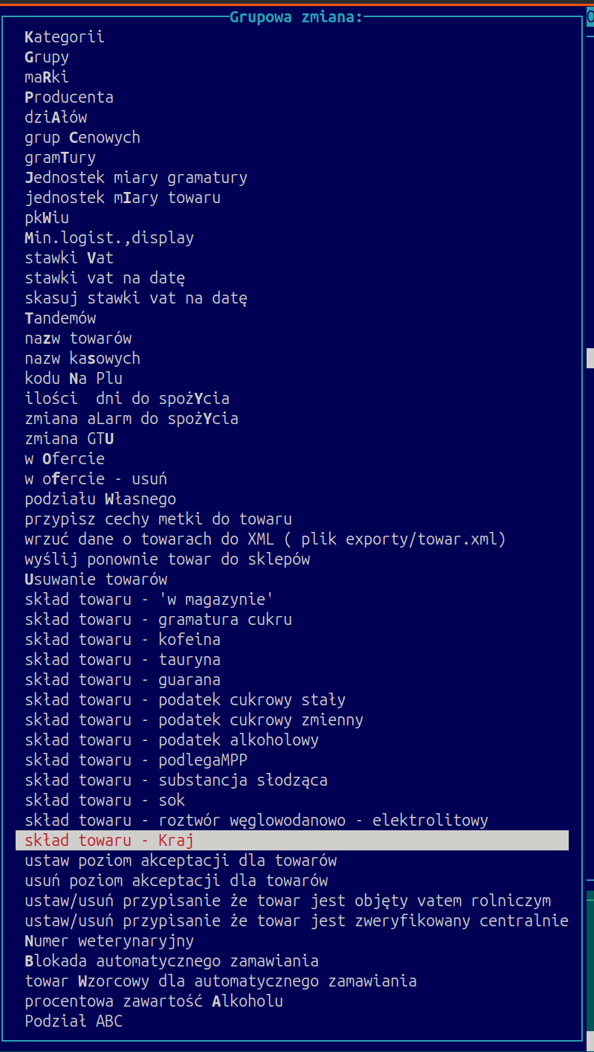Click the scrollbar thumb on right edge
The width and height of the screenshot is (594, 1052).
[590, 359]
